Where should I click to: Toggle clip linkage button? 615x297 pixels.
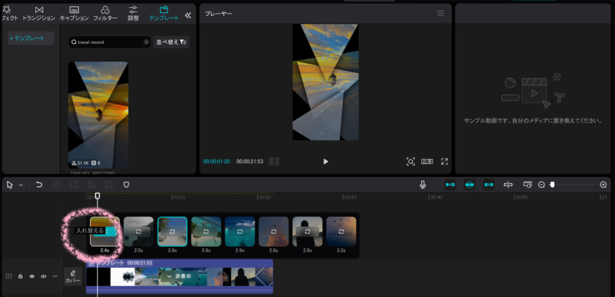[x=489, y=185]
